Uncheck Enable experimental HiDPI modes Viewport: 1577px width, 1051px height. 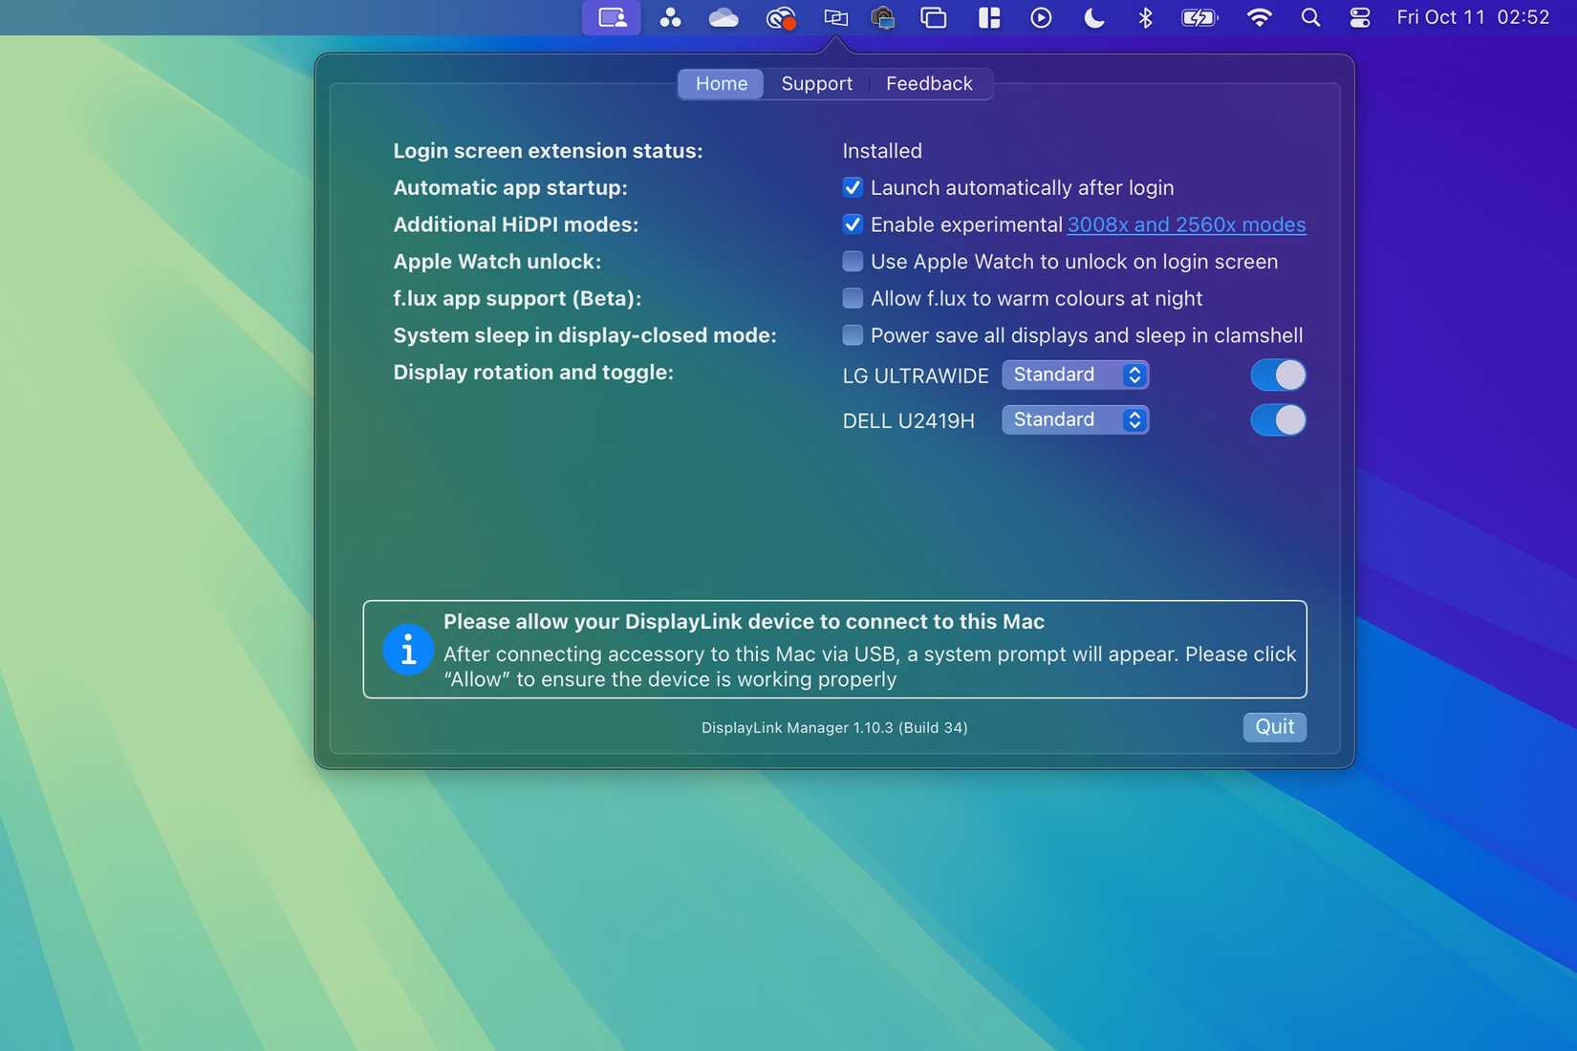click(x=853, y=225)
